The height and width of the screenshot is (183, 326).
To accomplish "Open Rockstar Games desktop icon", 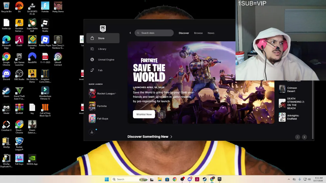I will (x=19, y=26).
